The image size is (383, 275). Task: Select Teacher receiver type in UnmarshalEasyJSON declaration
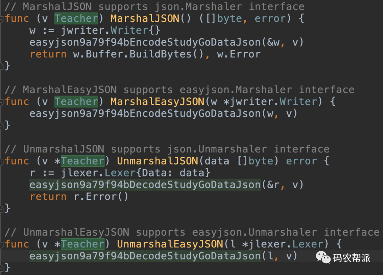83,244
